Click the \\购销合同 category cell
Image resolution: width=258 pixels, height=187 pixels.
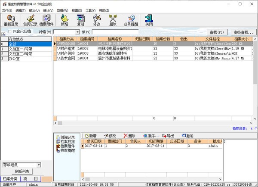pos(67,44)
